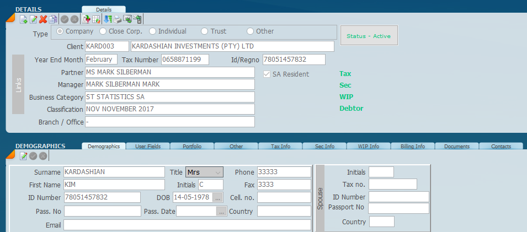
Task: Open the Pass. Date picker ellipsis button
Action: coord(221,211)
